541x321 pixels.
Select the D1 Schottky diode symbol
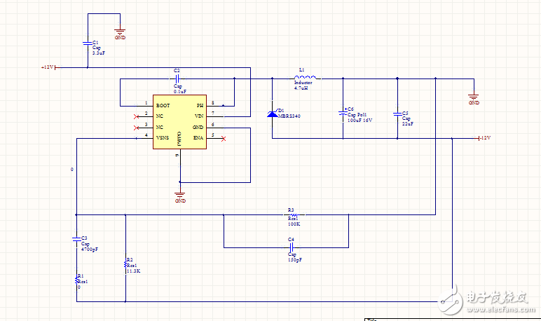(x=272, y=114)
